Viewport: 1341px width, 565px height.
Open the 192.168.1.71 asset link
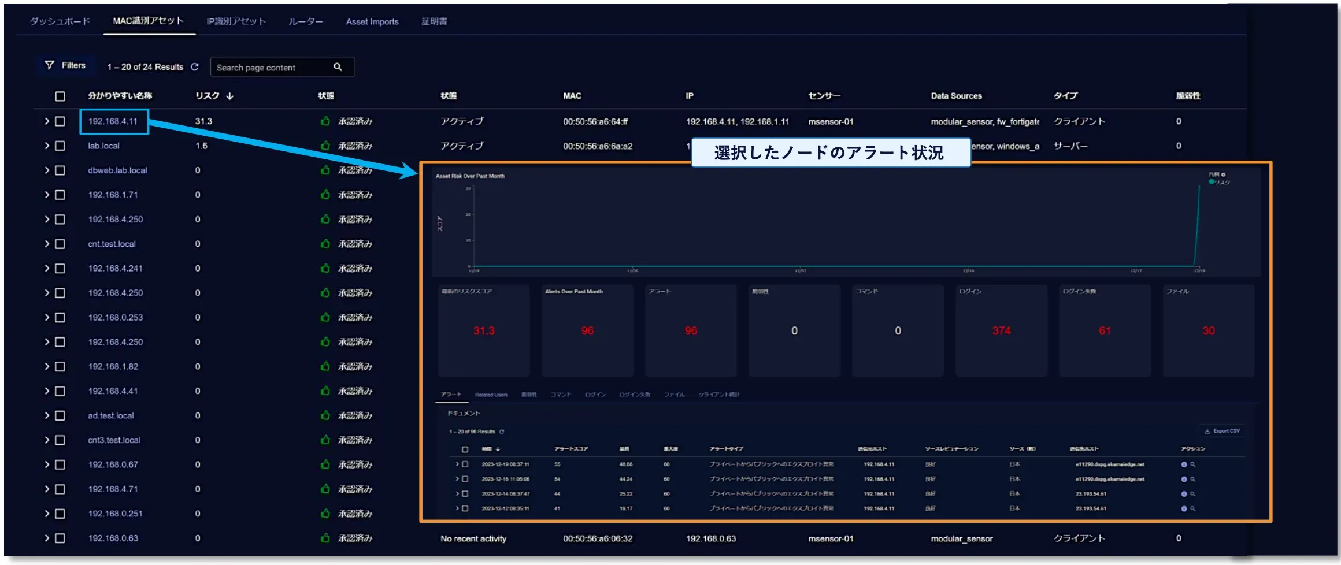point(113,195)
